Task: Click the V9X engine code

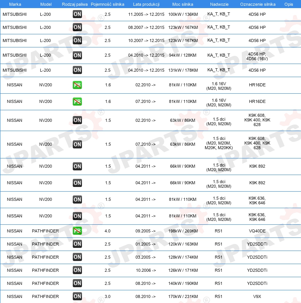Action: pyautogui.click(x=257, y=296)
